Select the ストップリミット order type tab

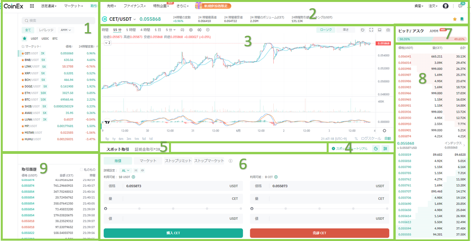pos(178,161)
